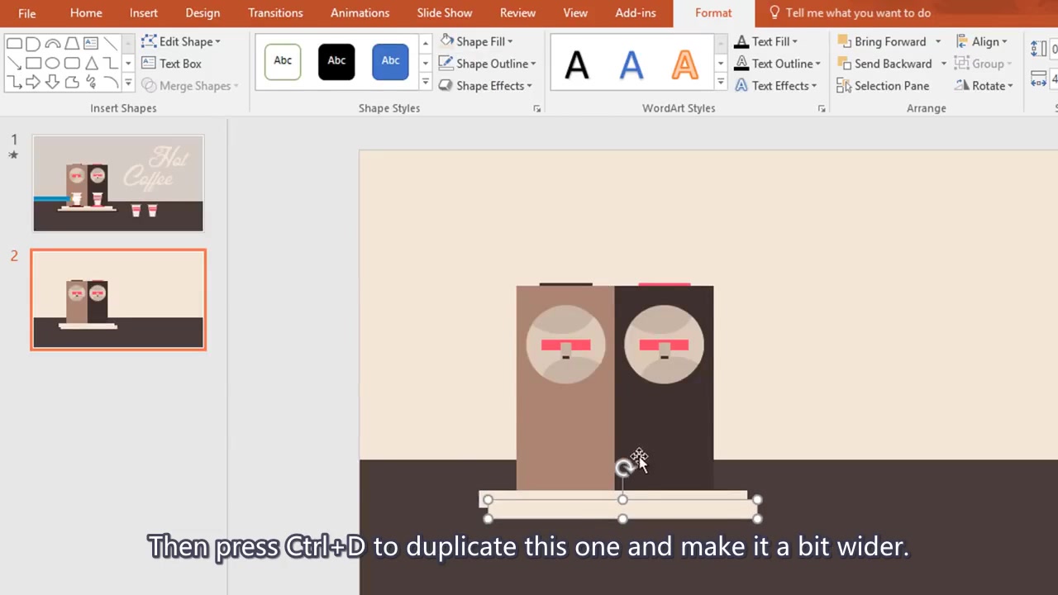Open the Shape Styles dialog launcher

(x=536, y=108)
